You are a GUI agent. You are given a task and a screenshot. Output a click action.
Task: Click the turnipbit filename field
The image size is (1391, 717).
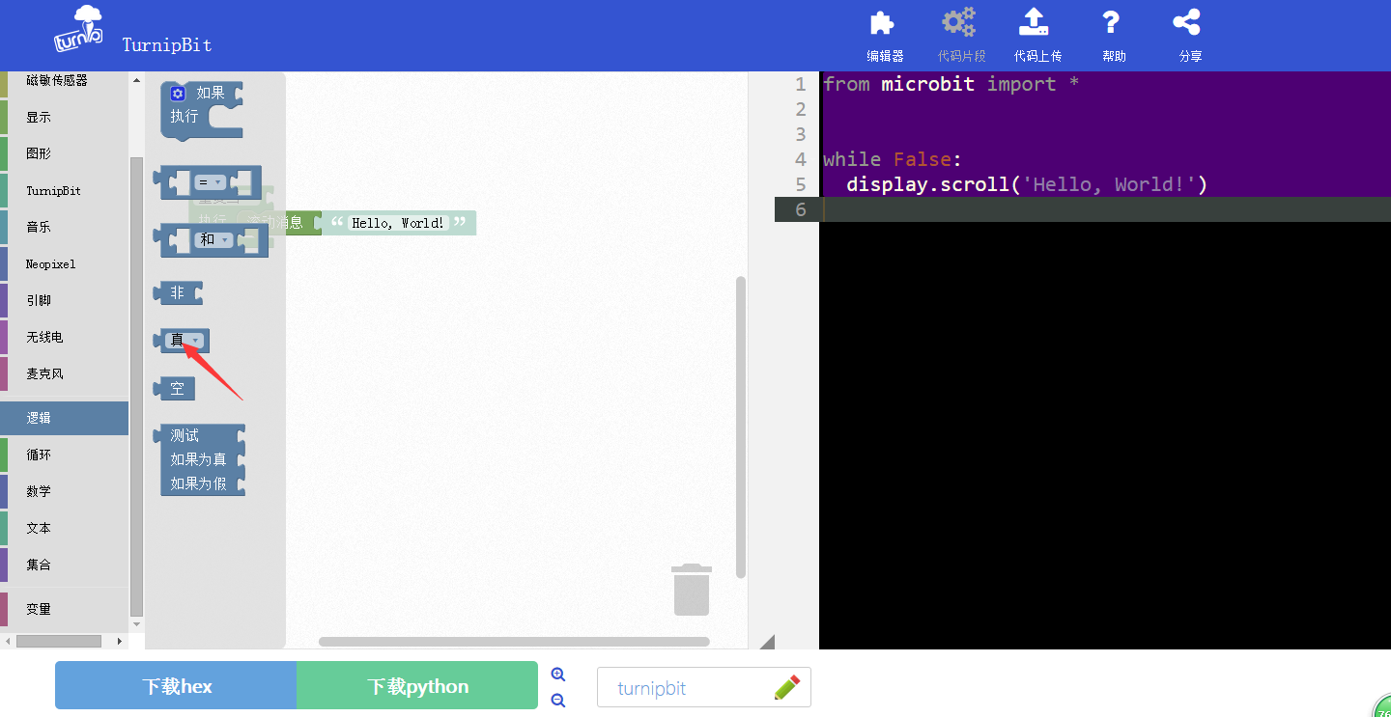[703, 687]
